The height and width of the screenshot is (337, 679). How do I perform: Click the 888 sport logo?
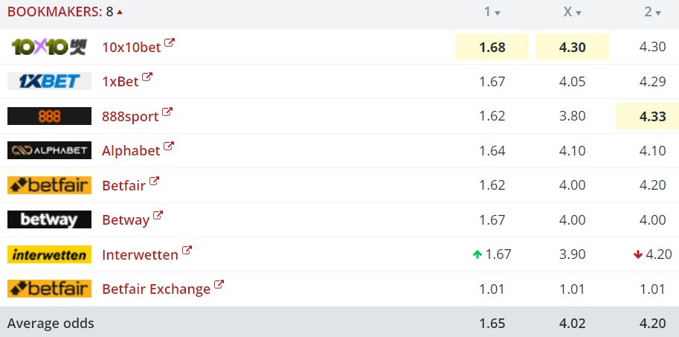click(49, 115)
